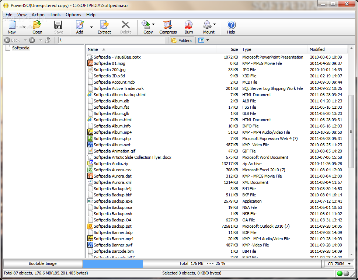
Task: Click Softpedia 01.mpg file icon
Action: 90,63
